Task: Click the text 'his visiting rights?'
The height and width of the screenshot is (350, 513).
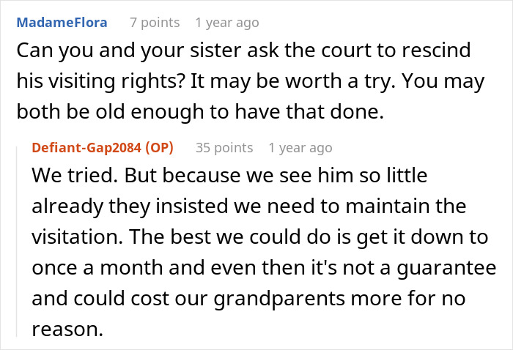Action: (x=101, y=81)
